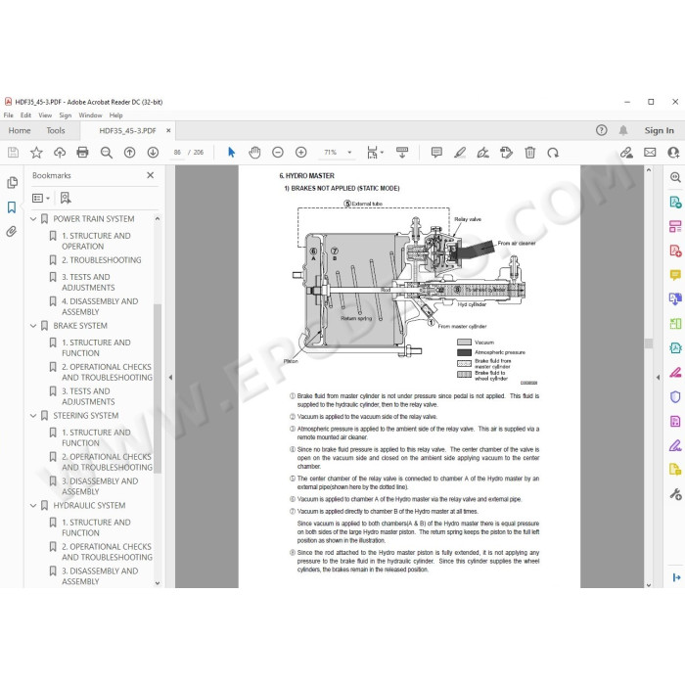Open bookmarks options dropdown
The width and height of the screenshot is (685, 685).
pyautogui.click(x=41, y=198)
